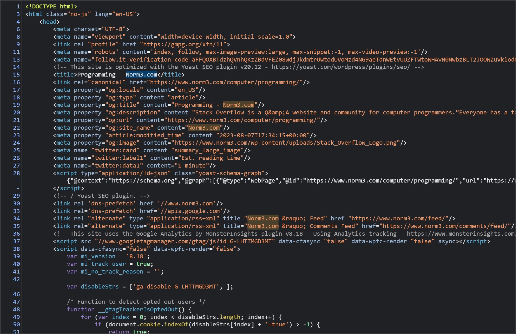This screenshot has width=516, height=334.
Task: Click the DOCTYPE html declaration
Action: [51, 7]
